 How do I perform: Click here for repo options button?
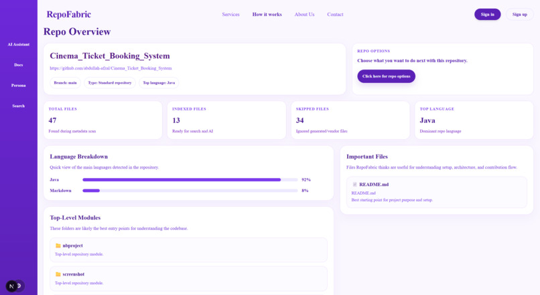pyautogui.click(x=386, y=76)
